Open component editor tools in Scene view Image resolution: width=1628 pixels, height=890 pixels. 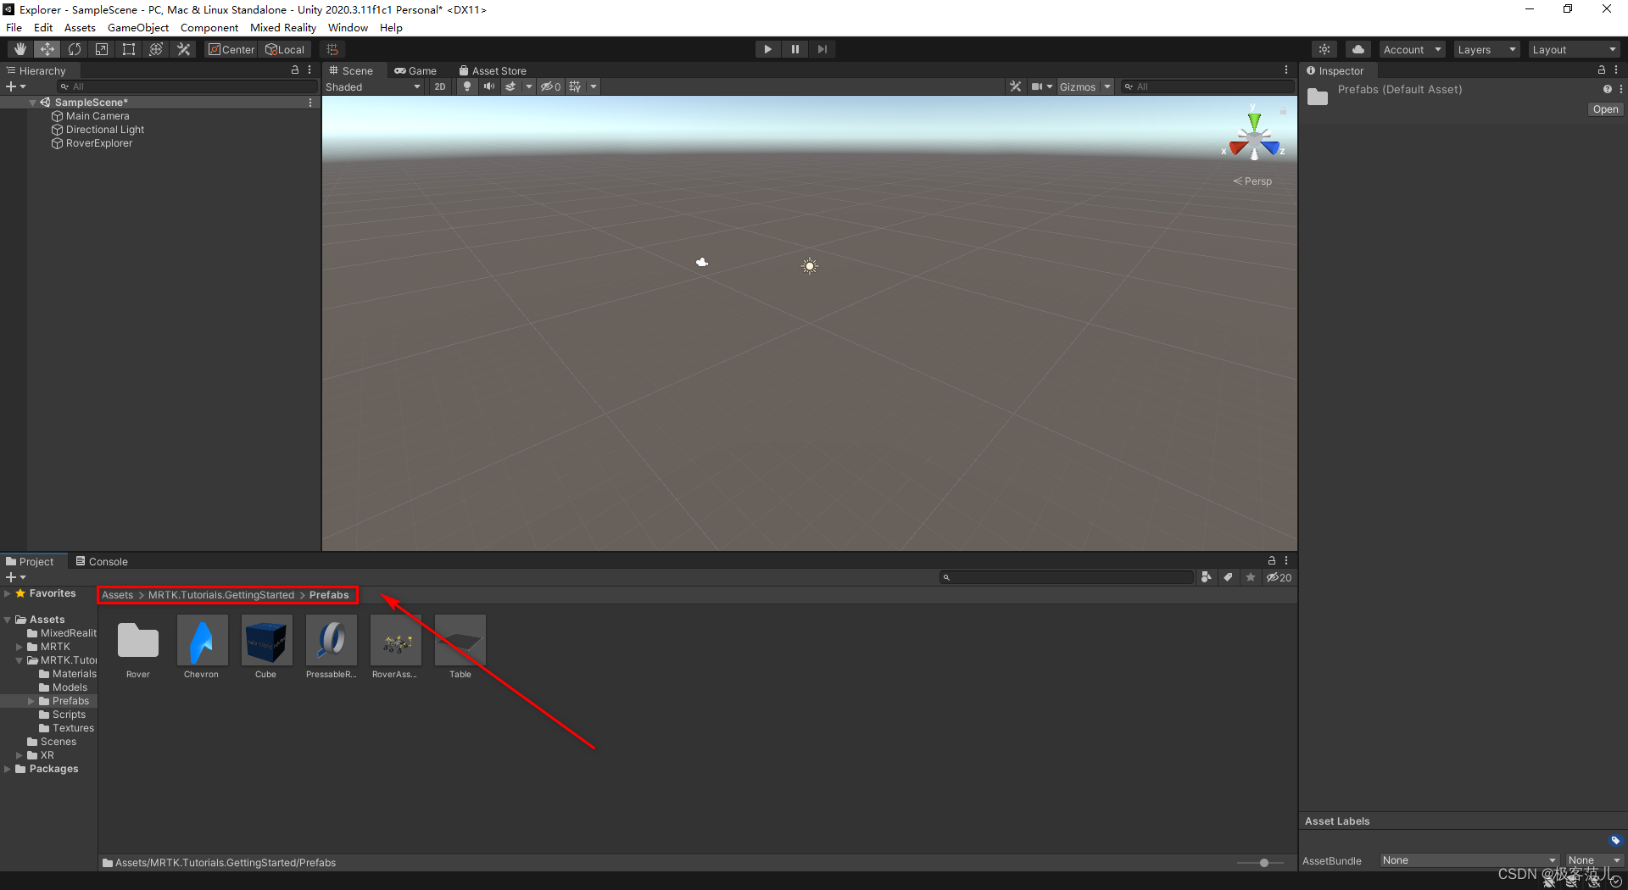pyautogui.click(x=1015, y=86)
